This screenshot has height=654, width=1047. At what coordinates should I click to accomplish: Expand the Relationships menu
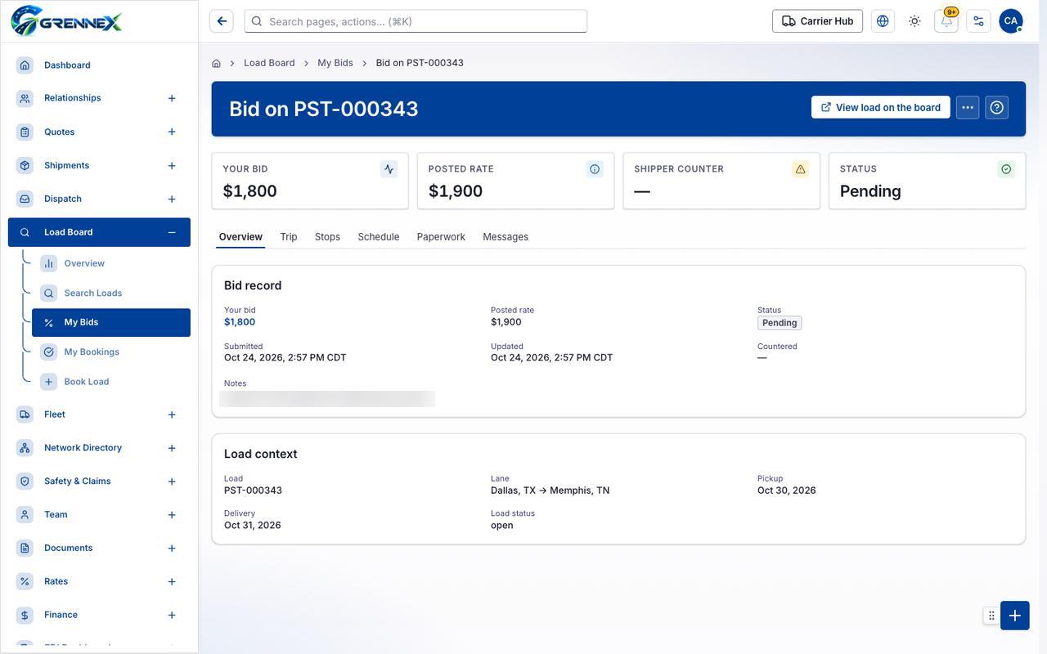pyautogui.click(x=172, y=98)
